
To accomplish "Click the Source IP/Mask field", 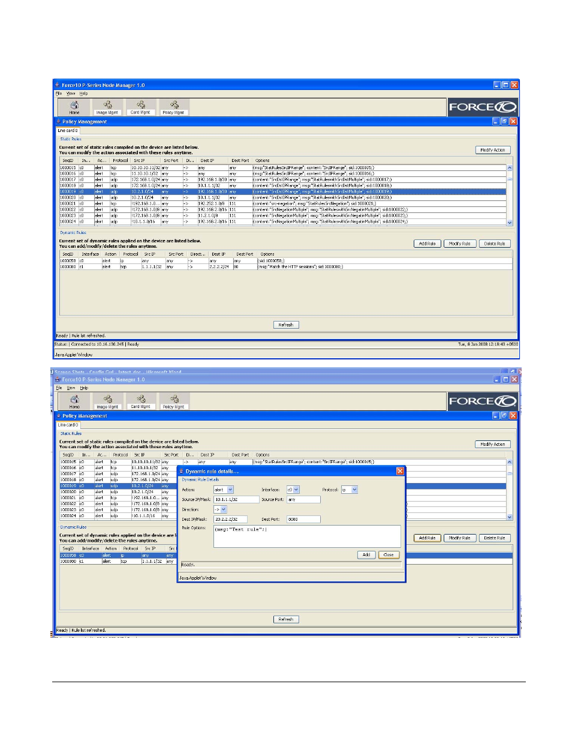I will (236, 499).
